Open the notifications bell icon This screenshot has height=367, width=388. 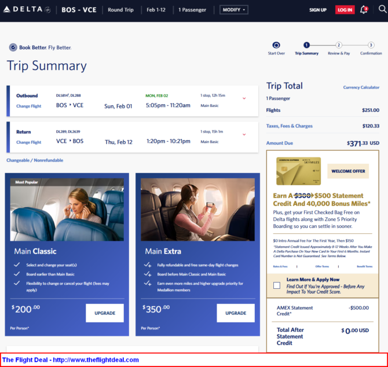(364, 10)
